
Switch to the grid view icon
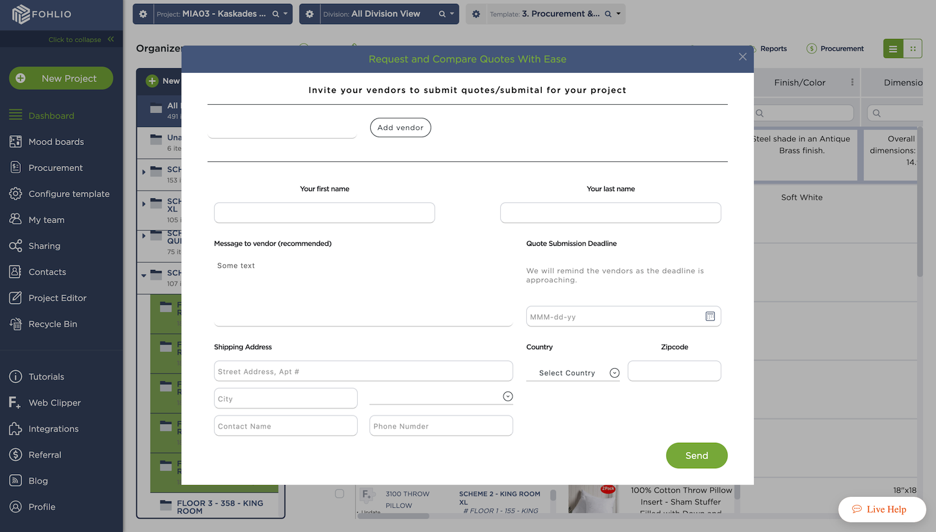913,49
